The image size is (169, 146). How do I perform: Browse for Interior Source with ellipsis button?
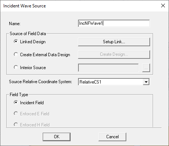point(146,68)
